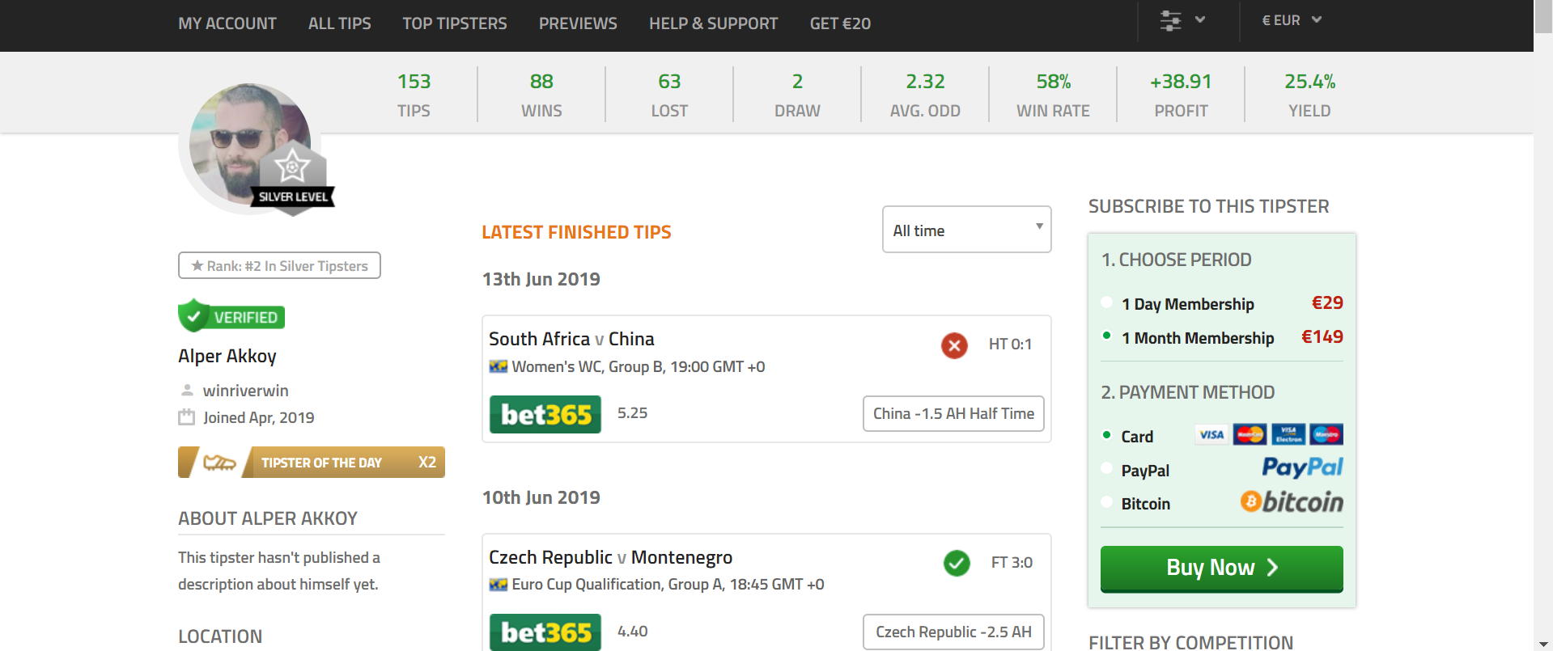Click the settings sliders icon in header
1553x651 pixels.
(1170, 21)
